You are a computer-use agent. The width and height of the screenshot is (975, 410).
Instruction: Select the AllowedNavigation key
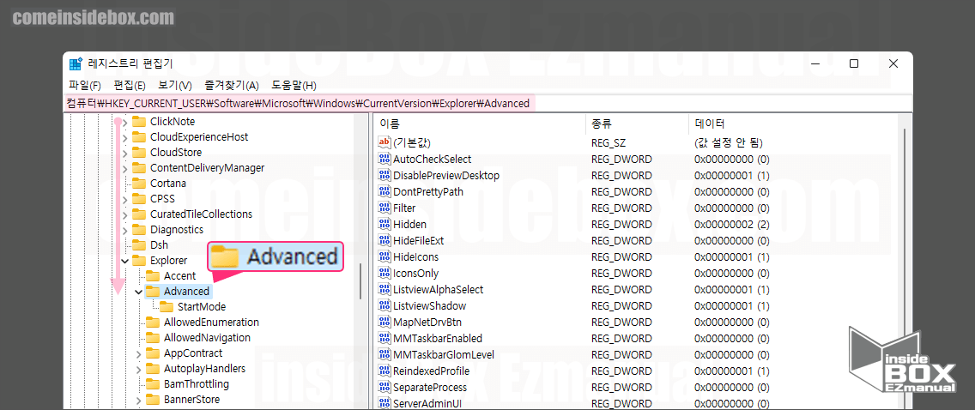click(x=207, y=338)
